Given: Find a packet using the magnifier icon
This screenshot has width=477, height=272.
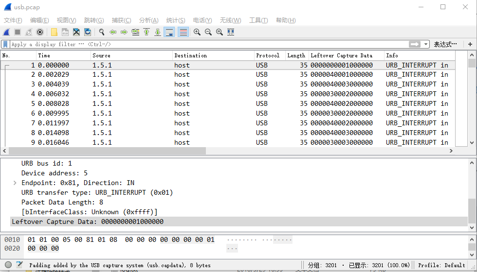Looking at the screenshot, I should [102, 32].
